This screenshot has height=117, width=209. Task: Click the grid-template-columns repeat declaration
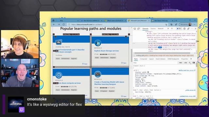coord(158,74)
